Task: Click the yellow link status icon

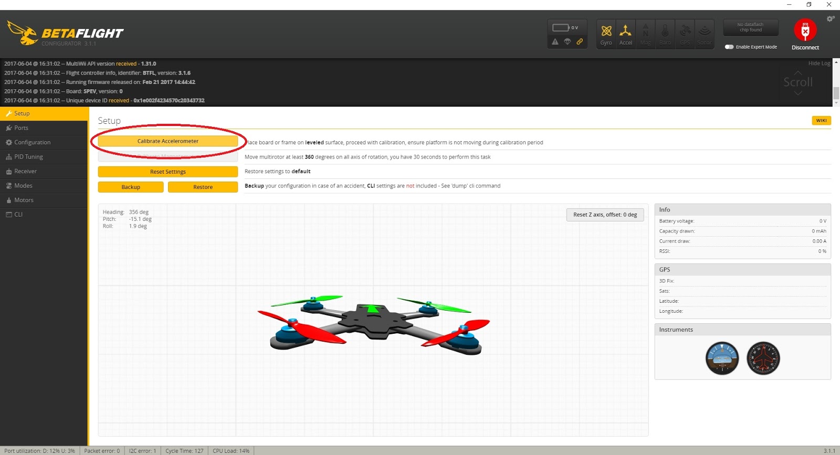Action: click(x=580, y=42)
